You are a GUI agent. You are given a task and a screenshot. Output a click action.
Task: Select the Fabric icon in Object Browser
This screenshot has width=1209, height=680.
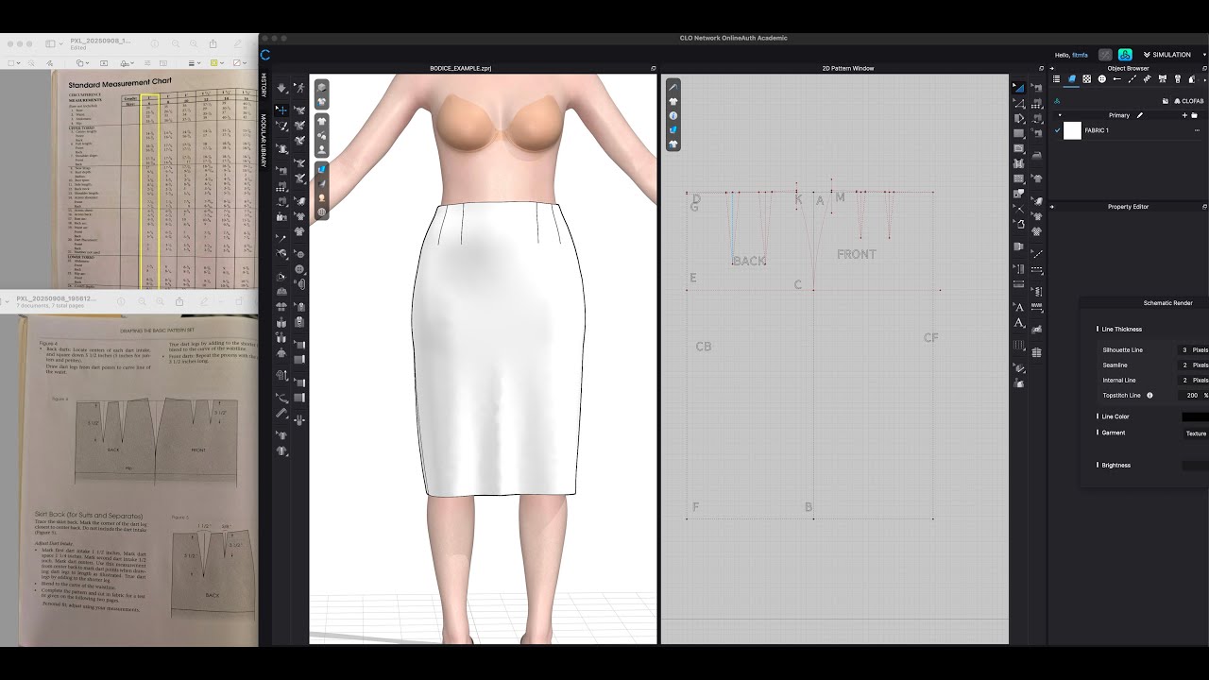(x=1072, y=79)
